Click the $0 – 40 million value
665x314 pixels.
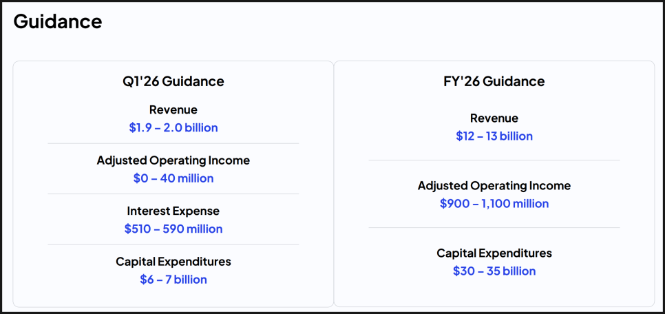coord(173,178)
